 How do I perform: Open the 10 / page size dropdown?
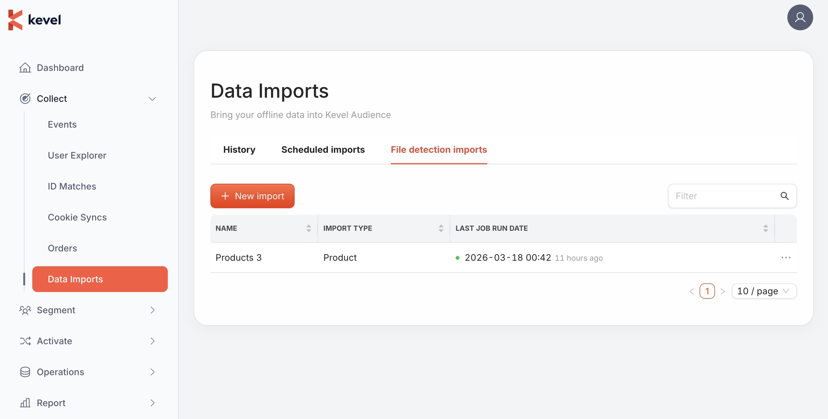764,291
